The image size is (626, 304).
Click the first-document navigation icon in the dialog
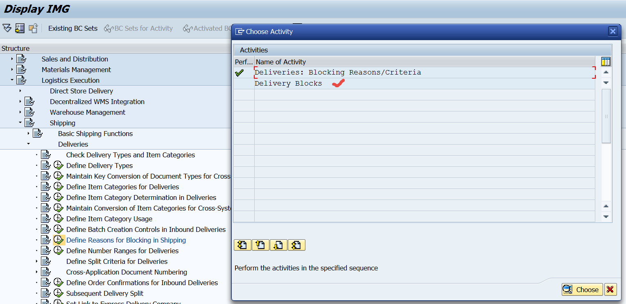242,245
